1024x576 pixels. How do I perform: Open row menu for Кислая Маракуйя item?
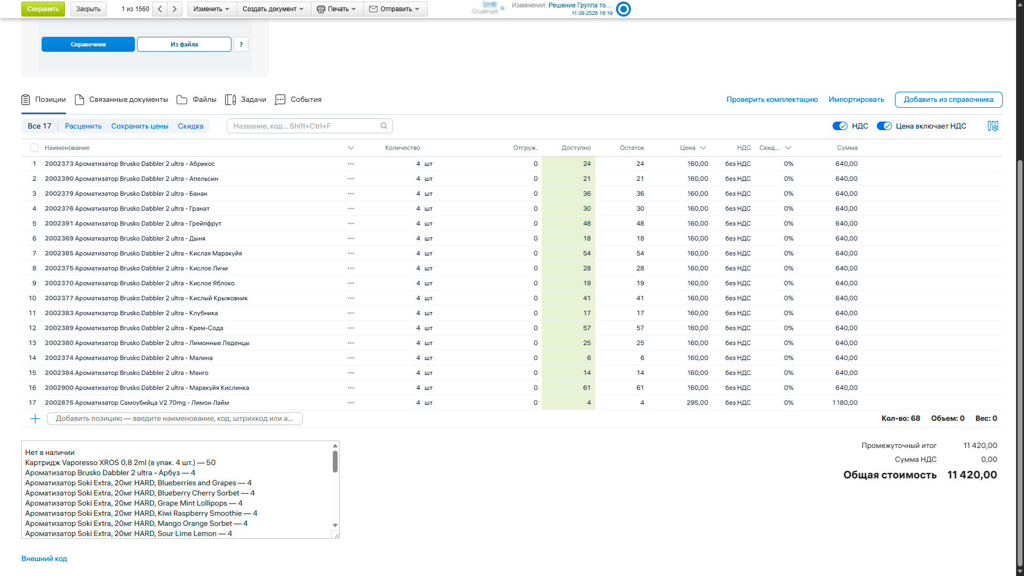pyautogui.click(x=351, y=253)
